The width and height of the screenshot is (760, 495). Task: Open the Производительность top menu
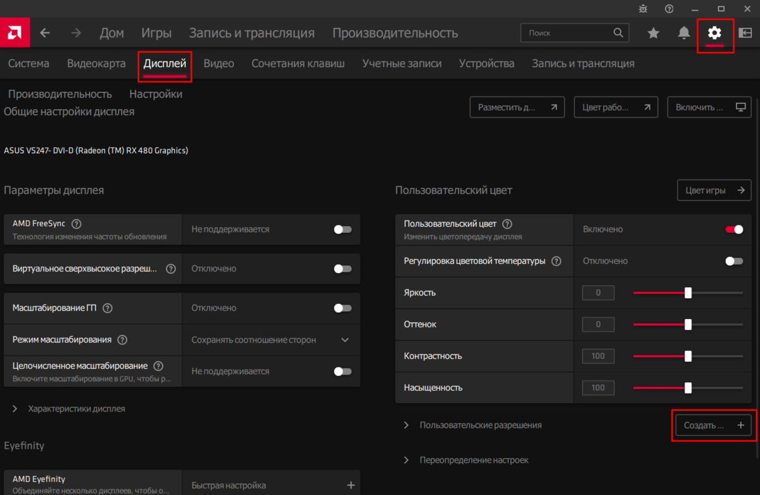click(x=395, y=33)
